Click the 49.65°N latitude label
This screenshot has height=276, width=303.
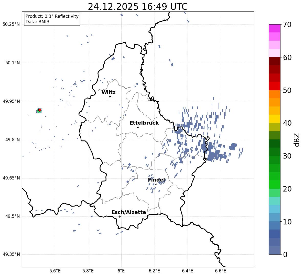[11, 178]
